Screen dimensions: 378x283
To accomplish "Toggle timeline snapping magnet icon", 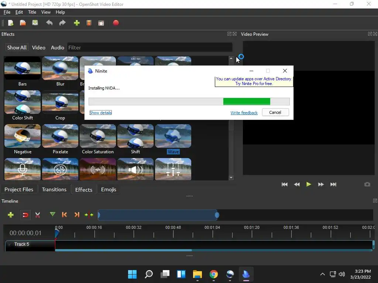I will tap(25, 215).
